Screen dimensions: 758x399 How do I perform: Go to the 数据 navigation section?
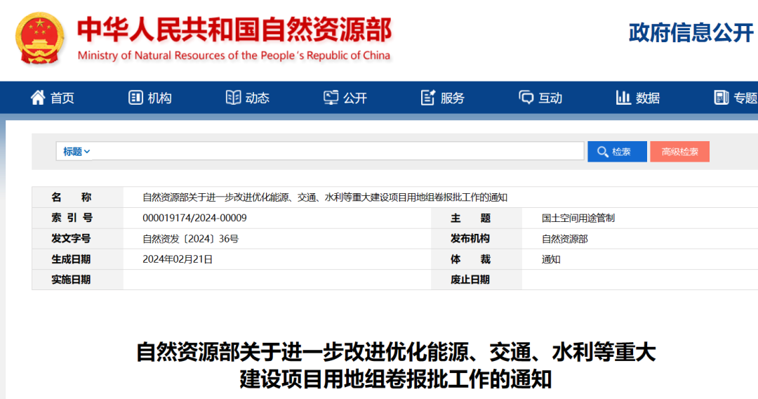[648, 98]
